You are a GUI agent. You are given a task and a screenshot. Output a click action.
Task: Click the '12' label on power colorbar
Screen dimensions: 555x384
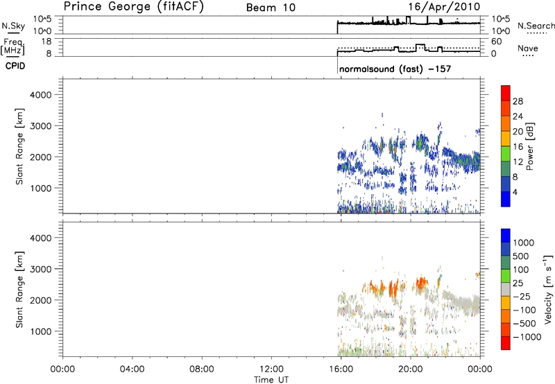click(518, 162)
